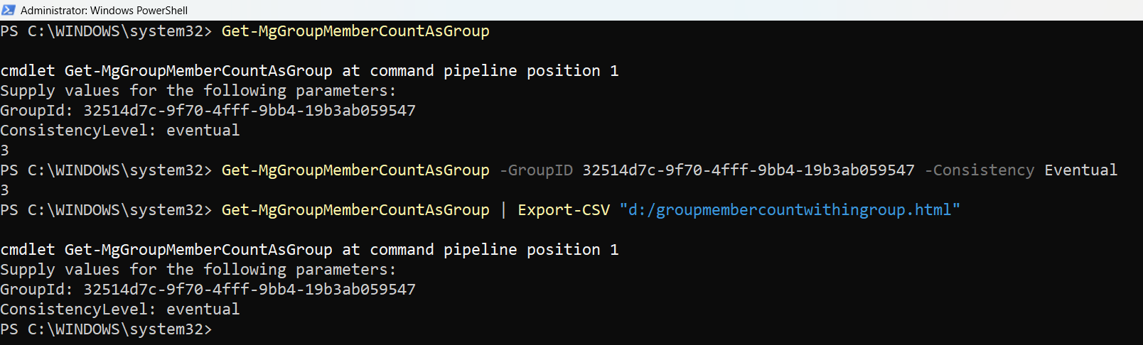
Task: Click the PowerShell icon in the title bar
Action: (x=9, y=10)
